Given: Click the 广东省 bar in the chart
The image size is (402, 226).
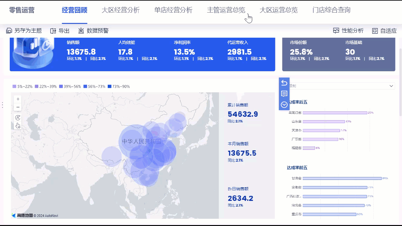Looking at the screenshot, I should click(x=321, y=139).
